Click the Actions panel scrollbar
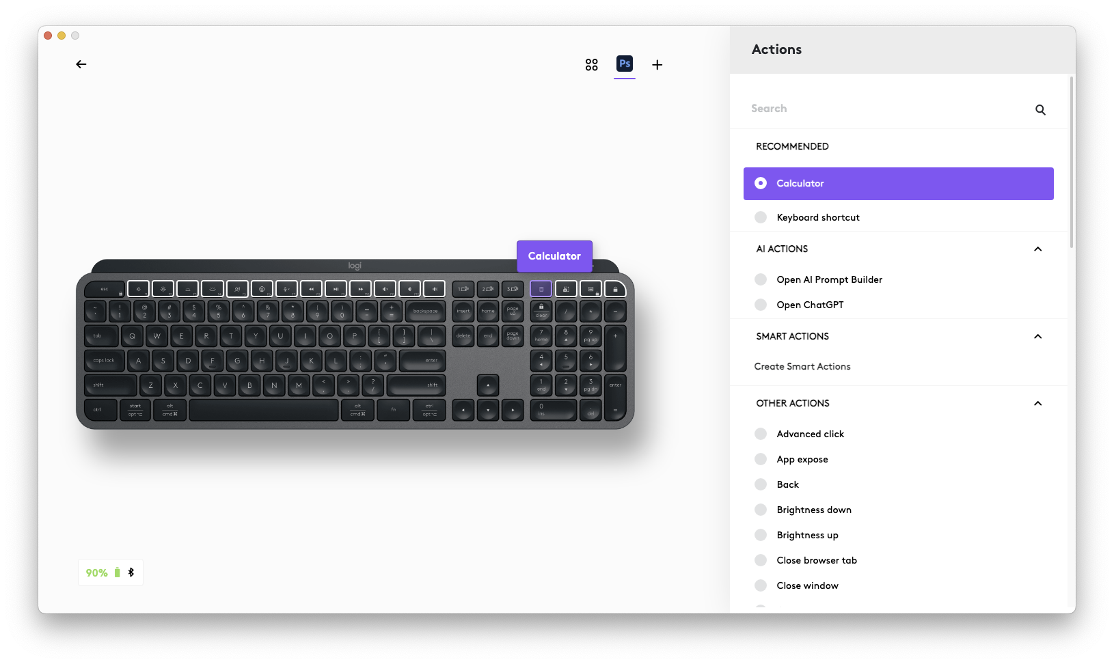Screen dimensions: 1114x664 [x=1072, y=163]
